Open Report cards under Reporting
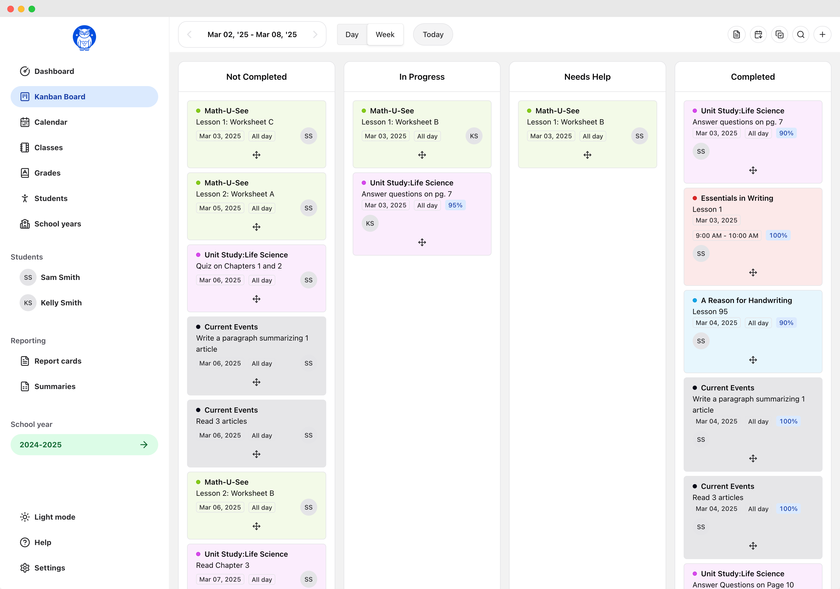The image size is (840, 589). (x=58, y=361)
